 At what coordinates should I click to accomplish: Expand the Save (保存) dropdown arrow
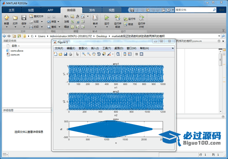coord(24,27)
